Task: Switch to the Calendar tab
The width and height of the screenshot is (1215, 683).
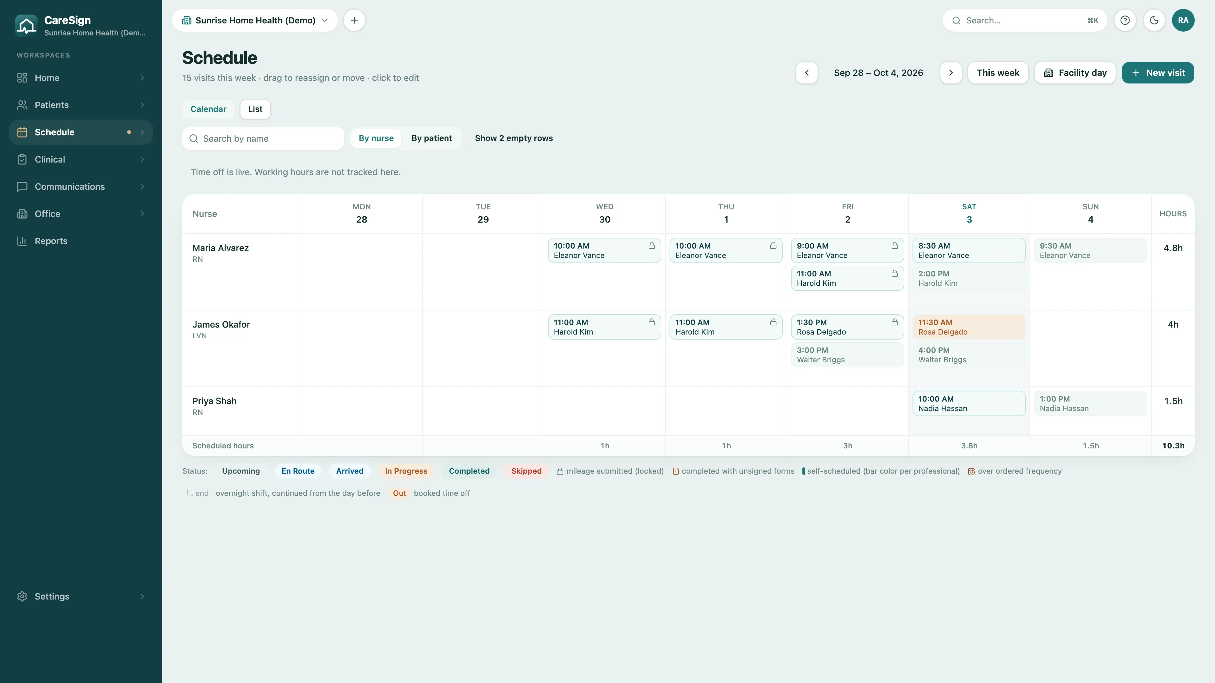Action: (208, 109)
